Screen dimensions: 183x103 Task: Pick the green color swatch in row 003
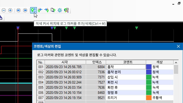click(x=149, y=77)
